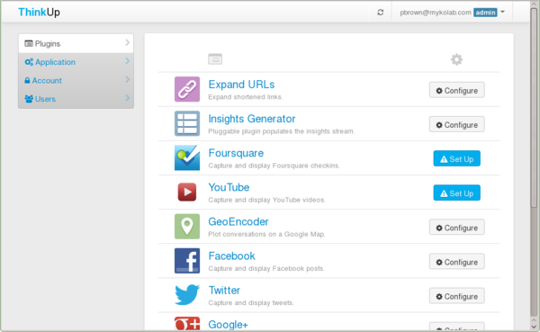
Task: Open the Account sidebar tab
Action: pos(76,80)
